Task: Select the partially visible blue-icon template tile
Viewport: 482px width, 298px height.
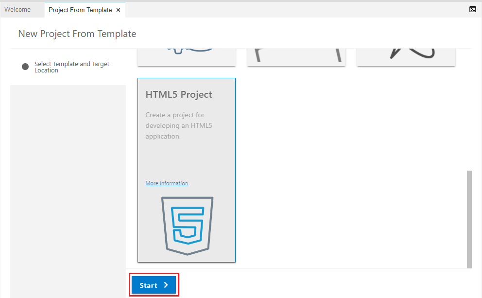Action: (187, 57)
